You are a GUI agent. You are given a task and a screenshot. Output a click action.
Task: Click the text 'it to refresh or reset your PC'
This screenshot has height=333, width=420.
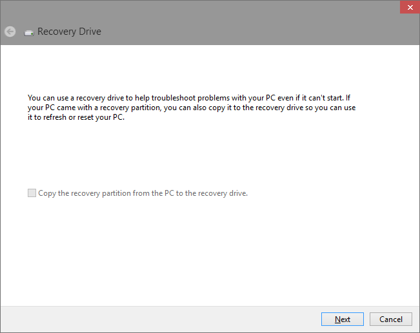(x=75, y=119)
